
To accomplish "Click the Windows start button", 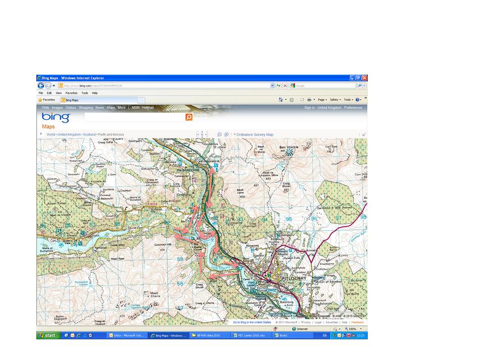I will pyautogui.click(x=48, y=336).
